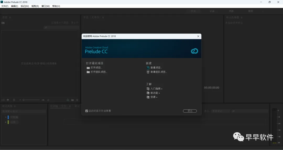Switch project panel to list view

coord(3,100)
